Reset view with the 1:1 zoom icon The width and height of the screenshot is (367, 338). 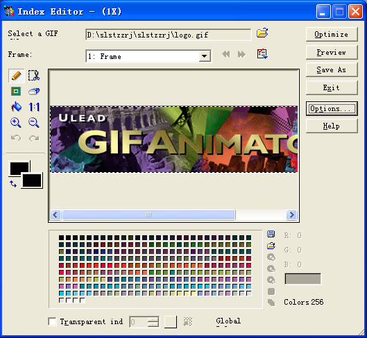[34, 107]
